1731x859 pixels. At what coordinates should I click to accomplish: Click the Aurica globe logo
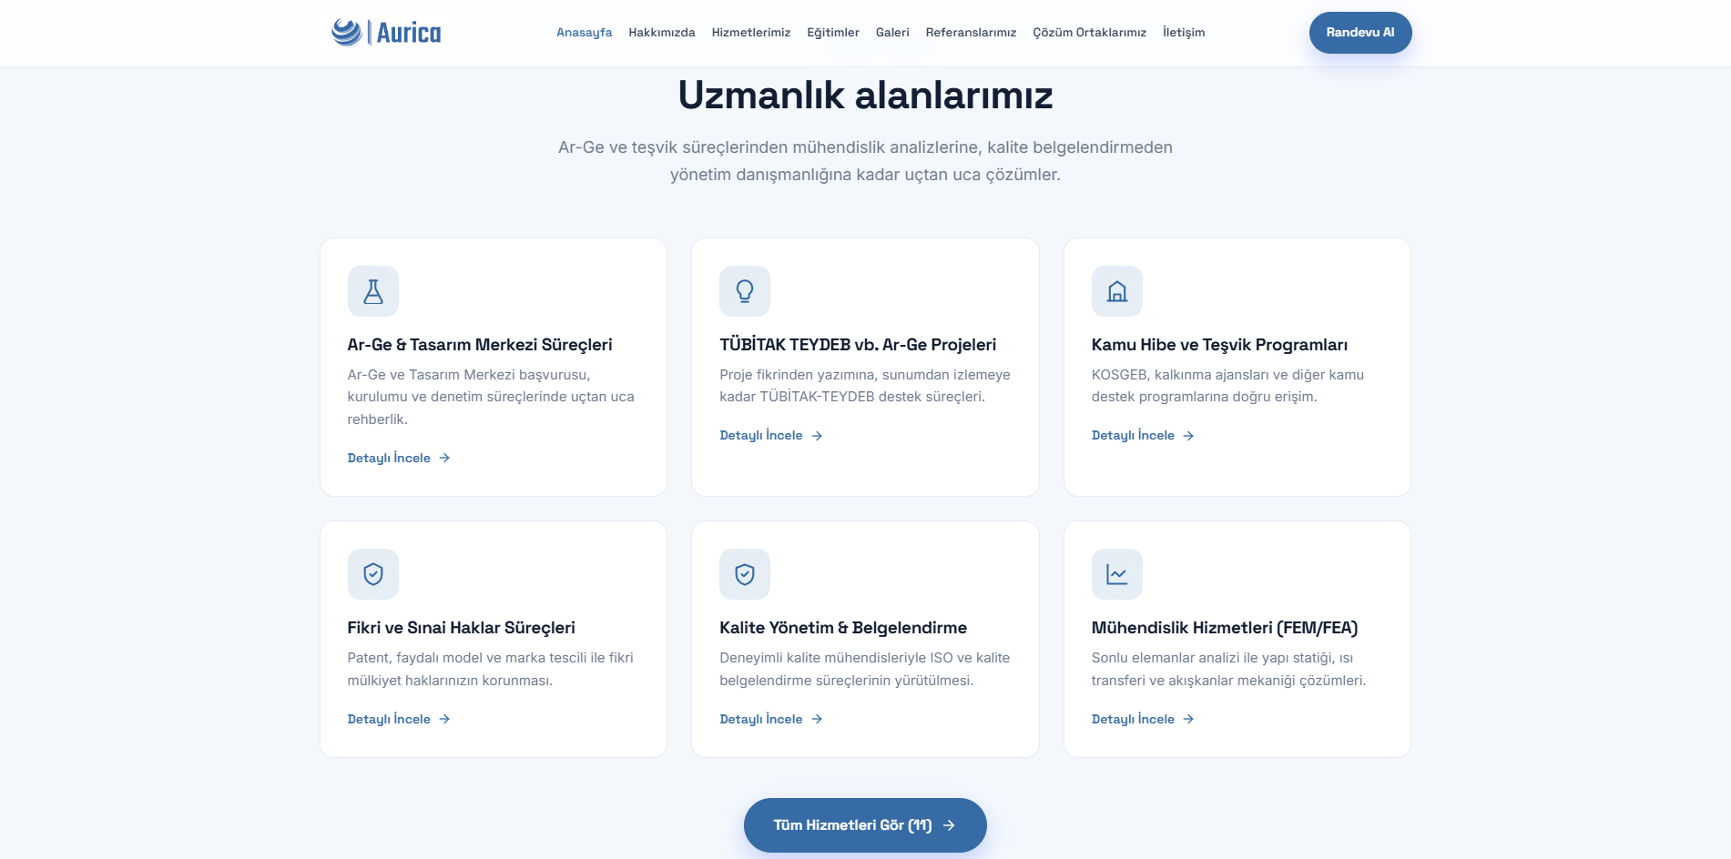pos(346,32)
